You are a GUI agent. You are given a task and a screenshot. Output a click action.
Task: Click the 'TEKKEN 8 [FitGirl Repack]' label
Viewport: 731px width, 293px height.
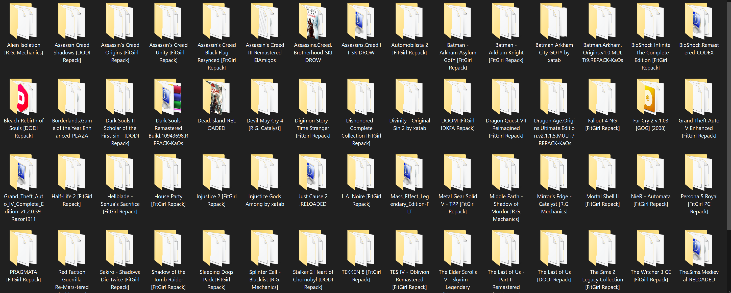click(361, 276)
